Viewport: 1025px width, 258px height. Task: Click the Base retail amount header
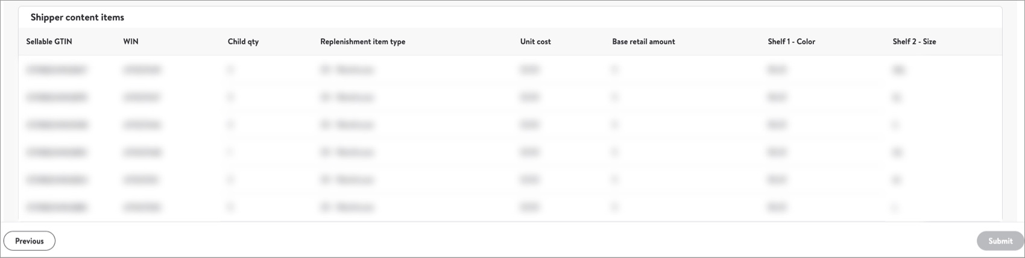(x=643, y=42)
